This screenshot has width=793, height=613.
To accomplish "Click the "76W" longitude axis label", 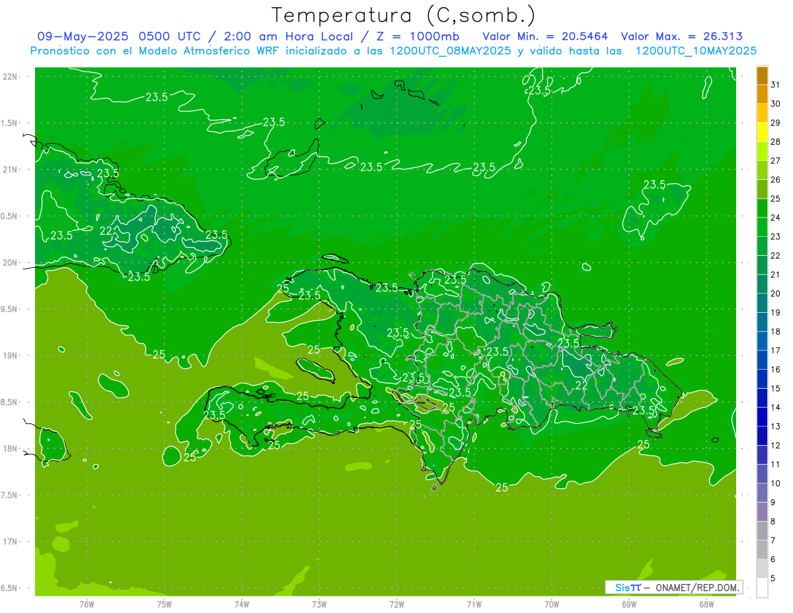I will pyautogui.click(x=87, y=604).
